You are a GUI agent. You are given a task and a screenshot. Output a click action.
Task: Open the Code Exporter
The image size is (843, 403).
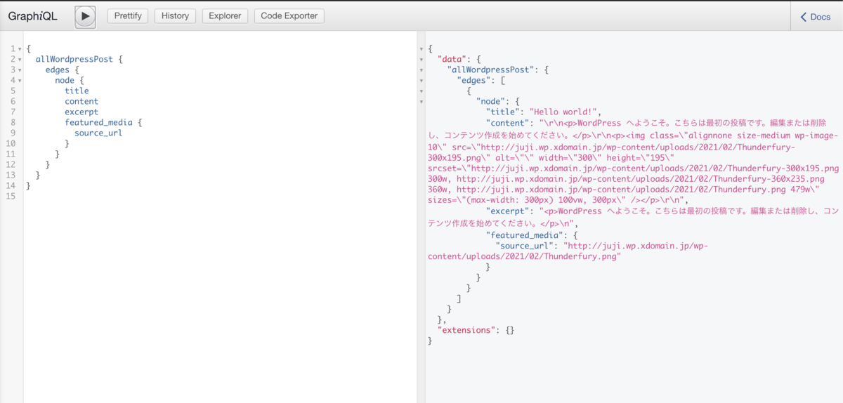[289, 15]
